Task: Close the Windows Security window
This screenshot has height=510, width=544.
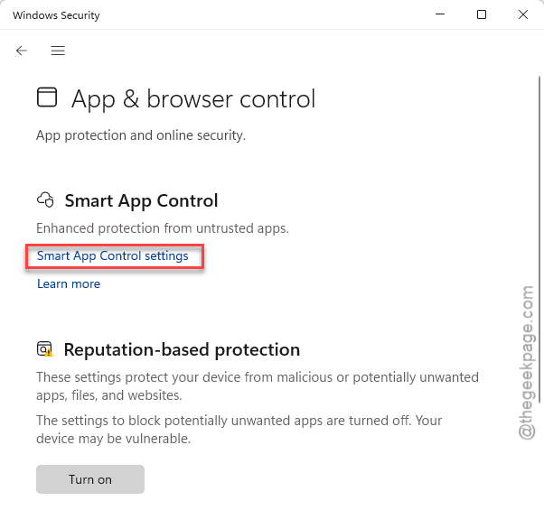Action: [x=523, y=14]
